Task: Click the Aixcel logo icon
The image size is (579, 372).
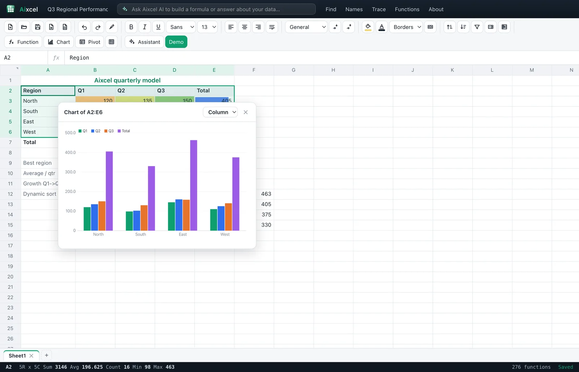Action: pyautogui.click(x=10, y=9)
